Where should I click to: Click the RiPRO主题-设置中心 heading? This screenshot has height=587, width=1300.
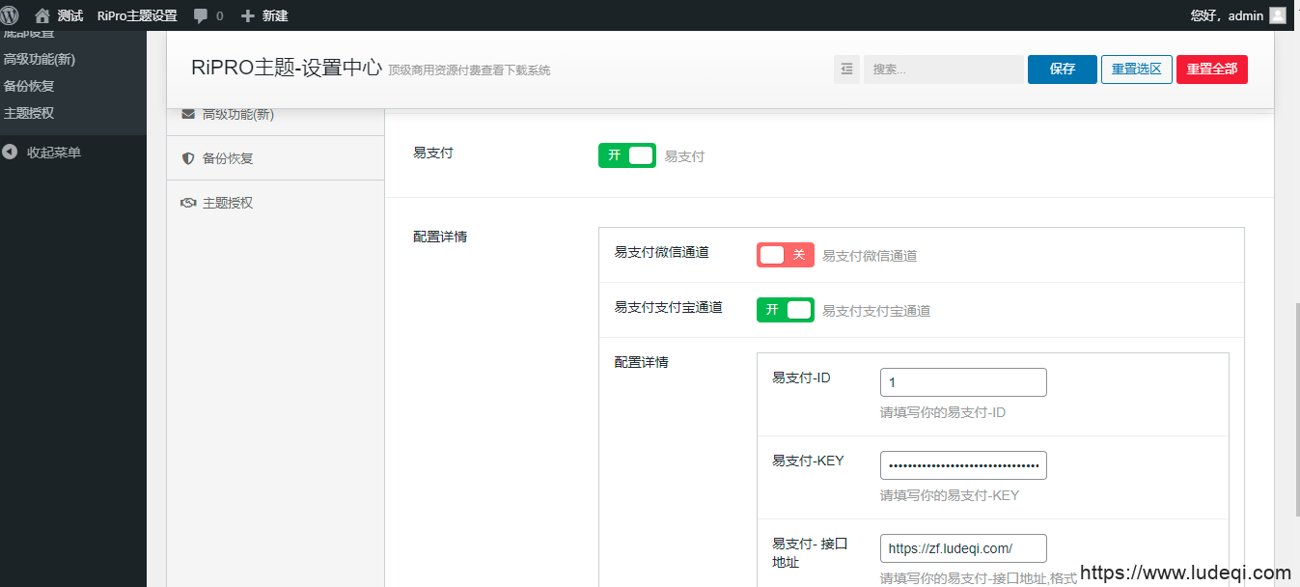click(287, 69)
